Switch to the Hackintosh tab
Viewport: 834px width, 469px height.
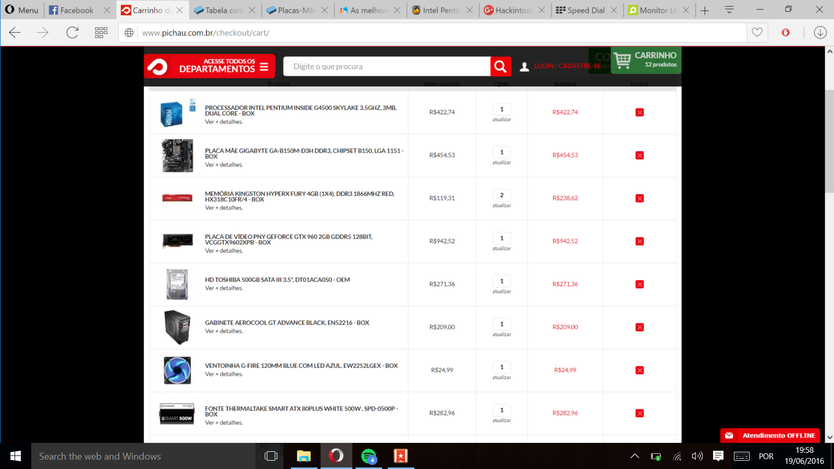coord(513,10)
